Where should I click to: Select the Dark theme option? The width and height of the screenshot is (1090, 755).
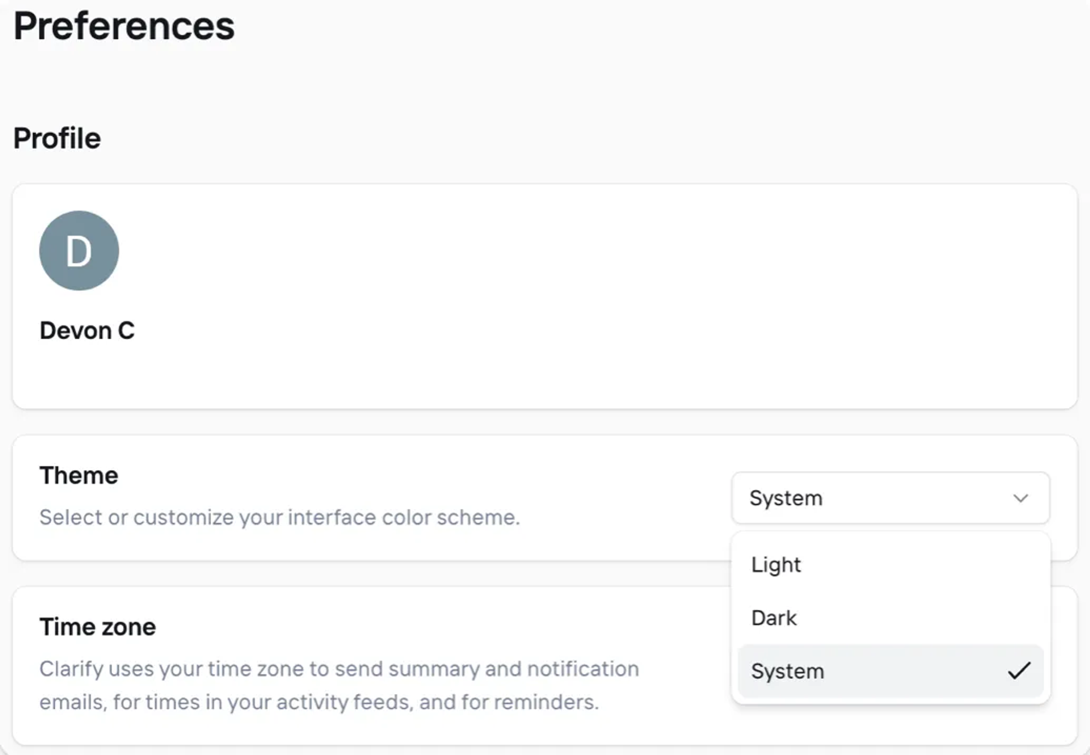coord(891,618)
